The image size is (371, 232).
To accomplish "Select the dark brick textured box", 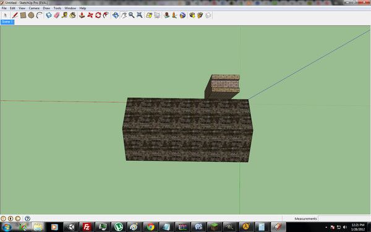I will pos(187,130).
